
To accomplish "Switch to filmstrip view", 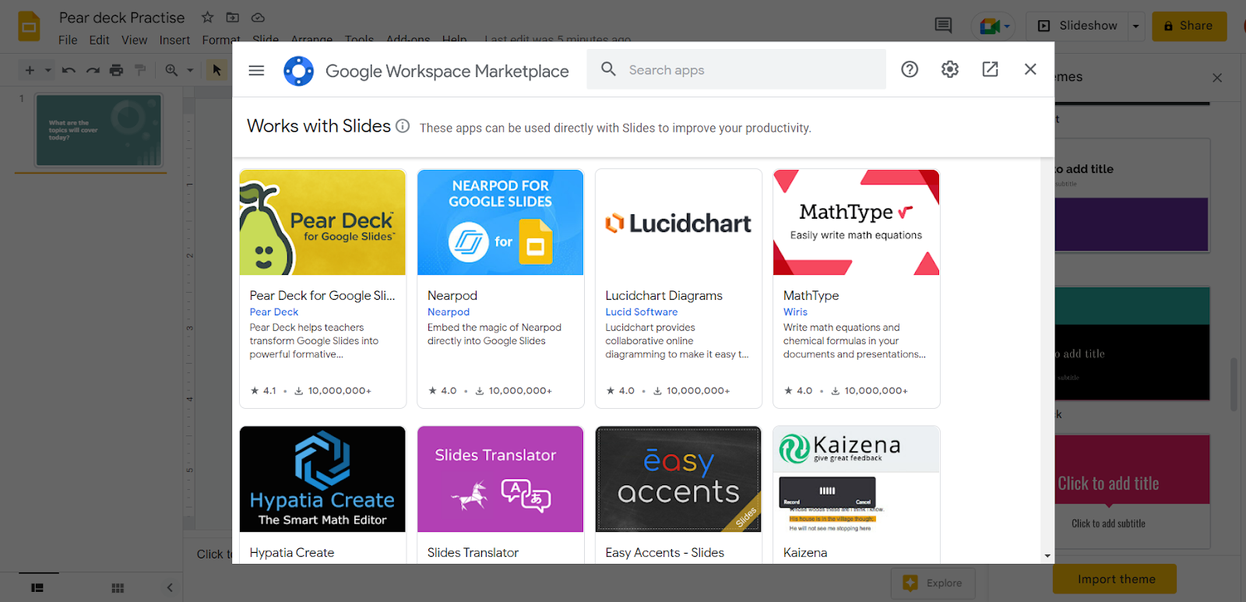I will (37, 588).
